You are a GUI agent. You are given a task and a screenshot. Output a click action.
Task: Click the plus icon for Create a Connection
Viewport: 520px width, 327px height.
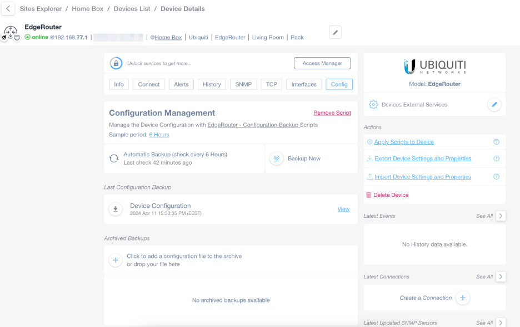(463, 298)
